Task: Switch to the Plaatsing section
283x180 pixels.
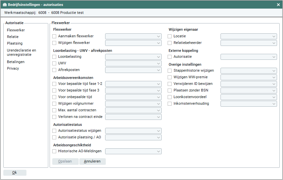Action: point(15,43)
